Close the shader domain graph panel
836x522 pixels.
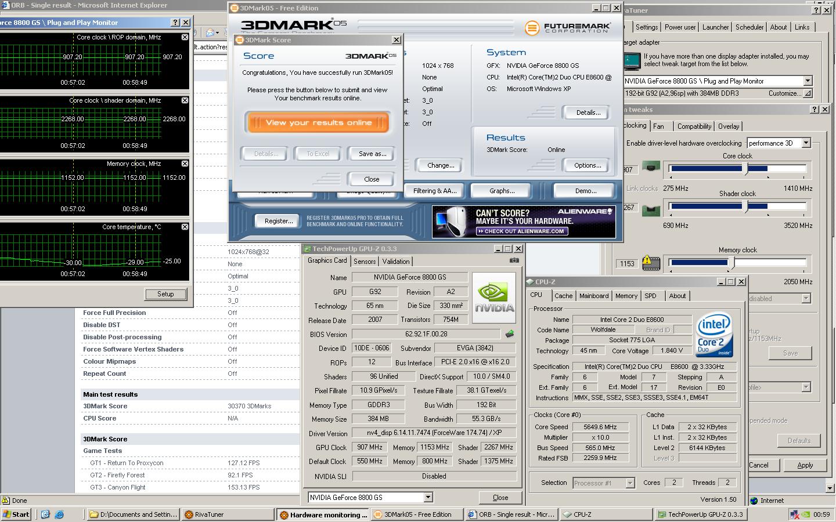185,100
